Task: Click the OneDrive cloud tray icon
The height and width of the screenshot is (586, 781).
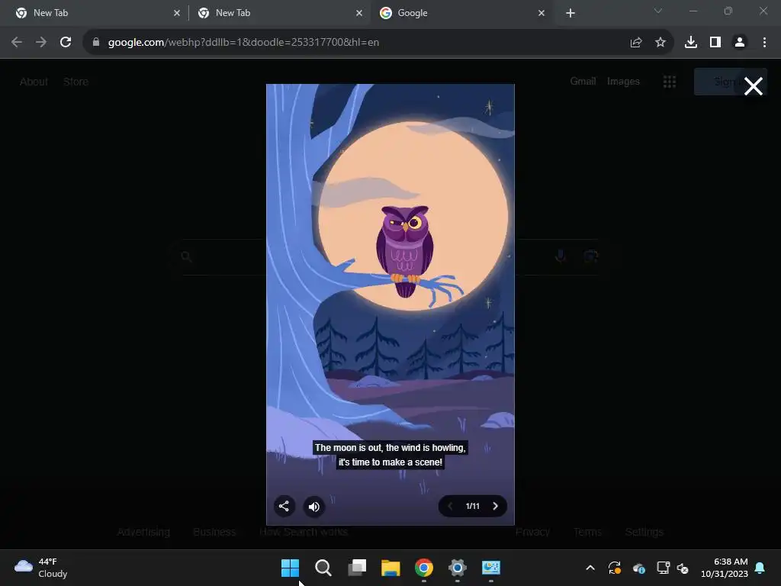Action: 639,568
